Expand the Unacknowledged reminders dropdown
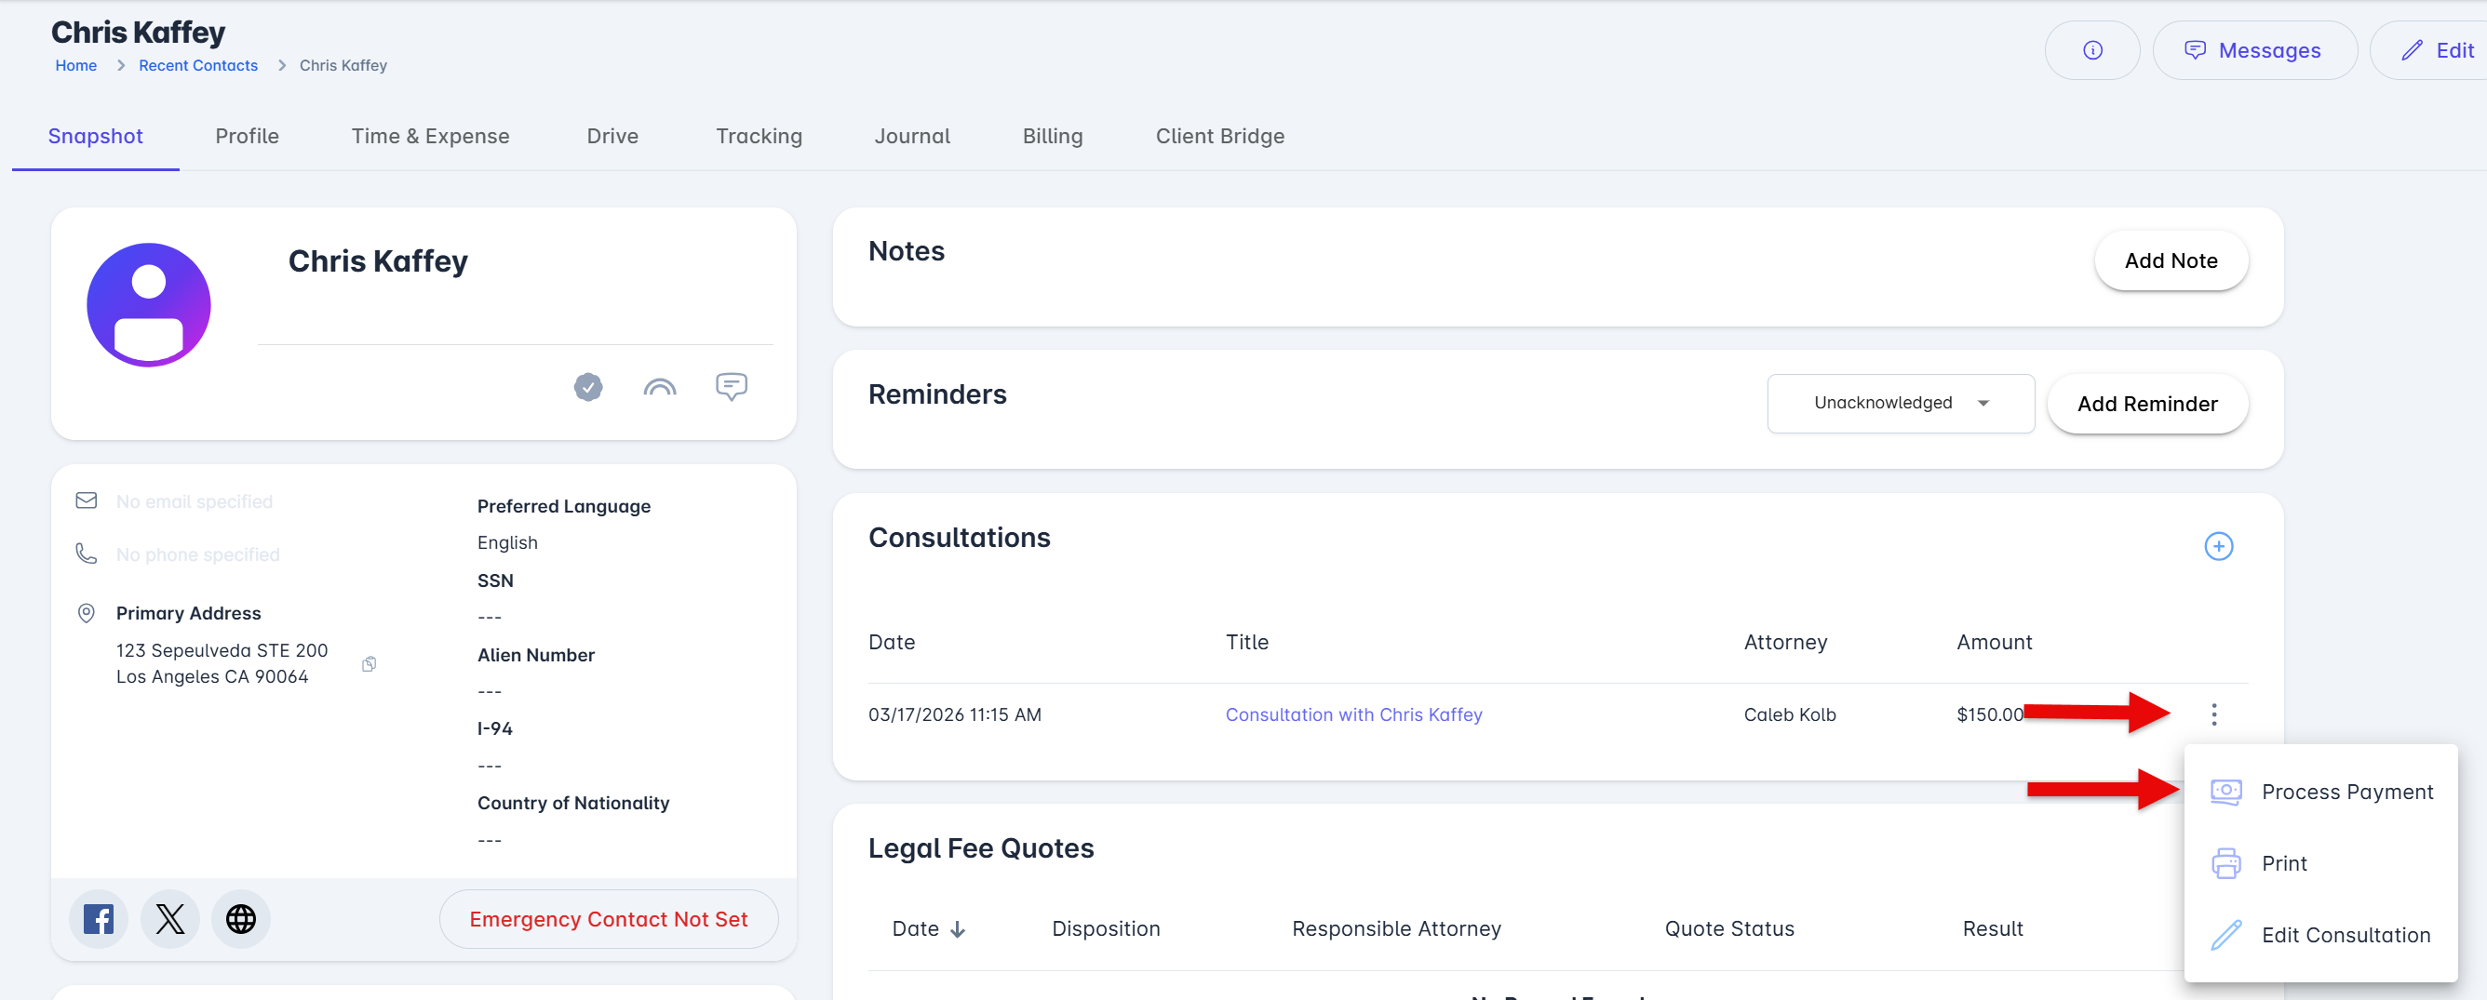The height and width of the screenshot is (1000, 2487). coord(1900,404)
